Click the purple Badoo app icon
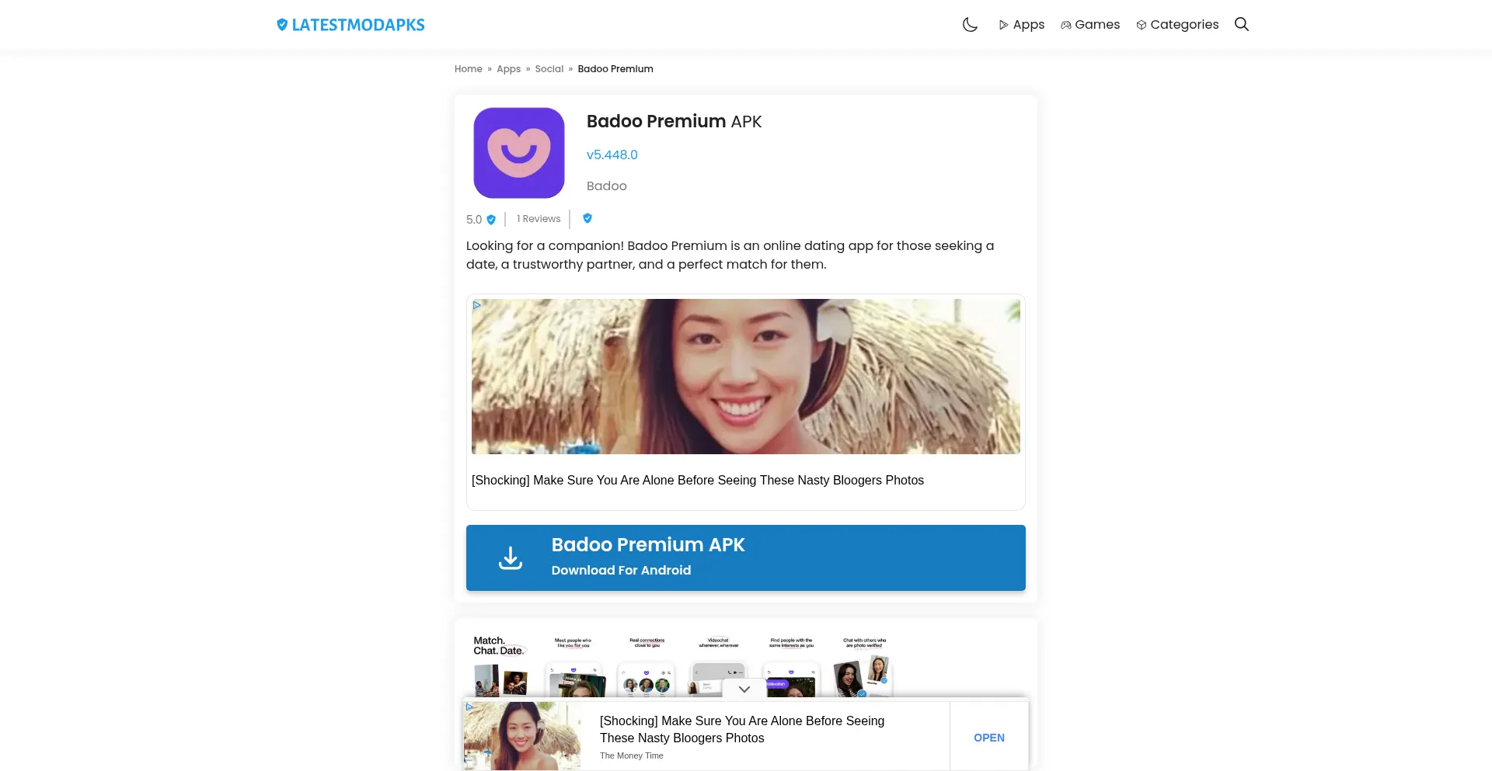 tap(518, 153)
